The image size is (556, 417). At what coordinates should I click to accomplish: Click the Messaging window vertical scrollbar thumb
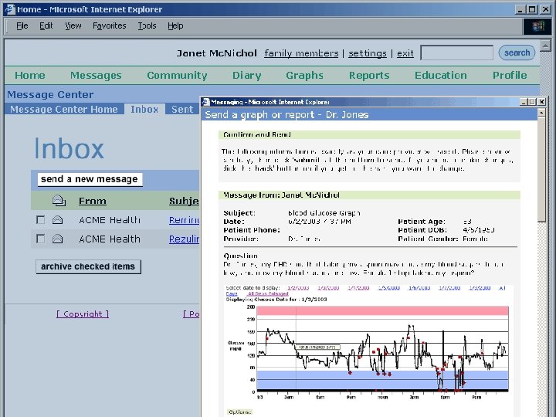(541, 170)
